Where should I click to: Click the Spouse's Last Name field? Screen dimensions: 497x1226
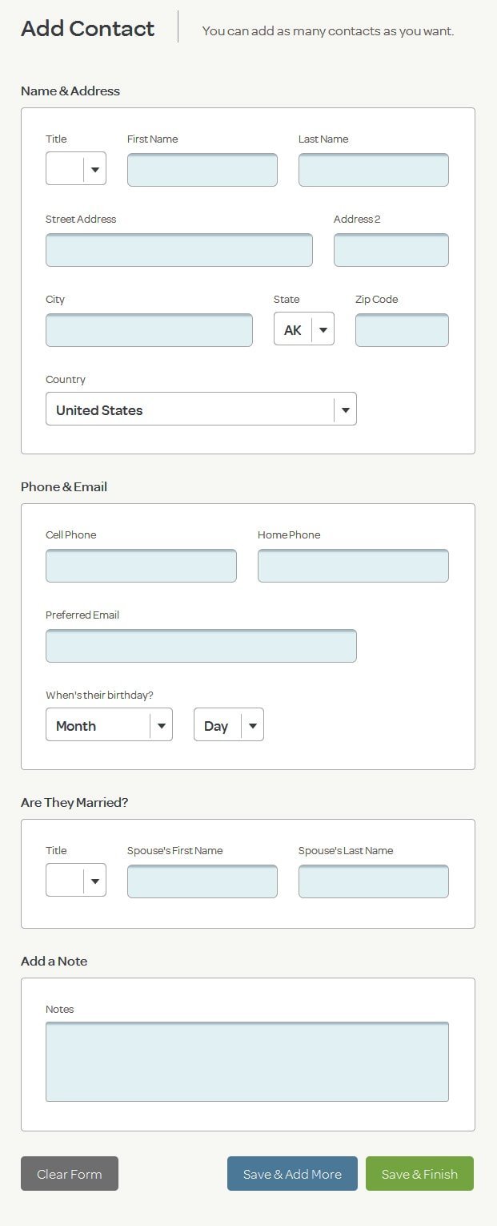point(374,881)
